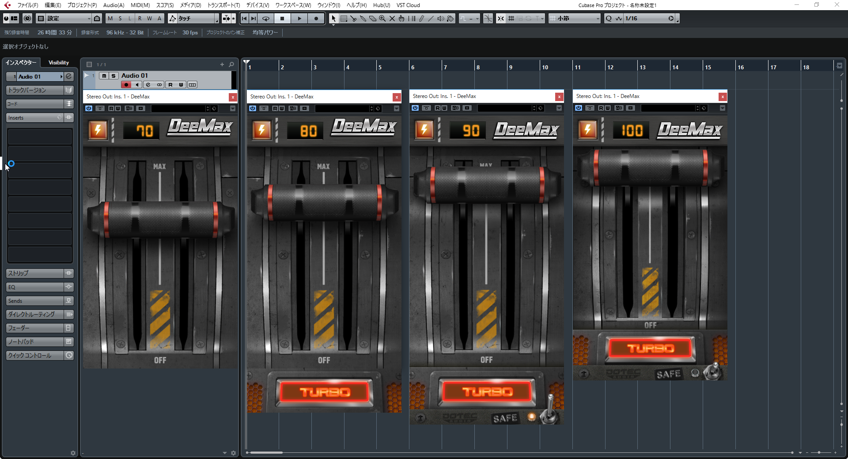Viewport: 848px width, 459px height.
Task: Open DeeMax 70 plugin functions menu arrow
Action: 233,109
